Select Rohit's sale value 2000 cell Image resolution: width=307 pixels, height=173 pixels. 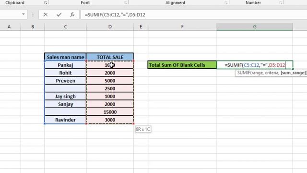point(110,73)
